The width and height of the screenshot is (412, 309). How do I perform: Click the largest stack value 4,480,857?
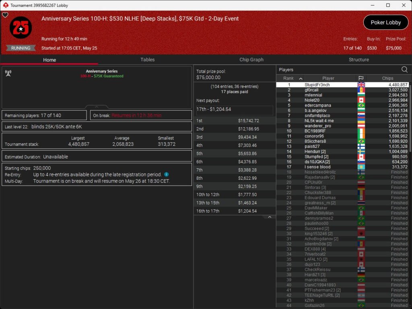[78, 144]
